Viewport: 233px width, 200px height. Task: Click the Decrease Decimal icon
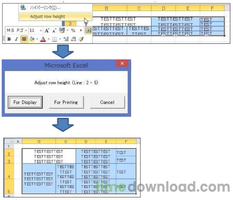73,39
